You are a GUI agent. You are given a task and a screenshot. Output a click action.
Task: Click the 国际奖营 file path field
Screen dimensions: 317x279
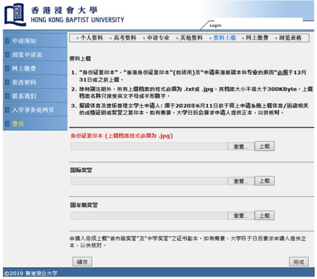149,181
